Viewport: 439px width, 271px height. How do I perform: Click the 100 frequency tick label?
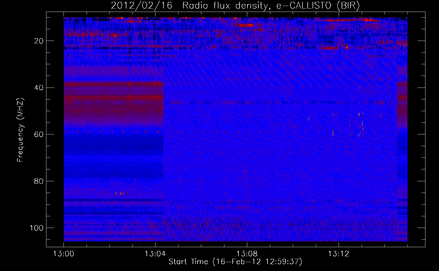pos(37,228)
